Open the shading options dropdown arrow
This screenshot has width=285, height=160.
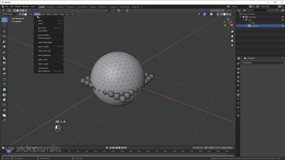233,14
